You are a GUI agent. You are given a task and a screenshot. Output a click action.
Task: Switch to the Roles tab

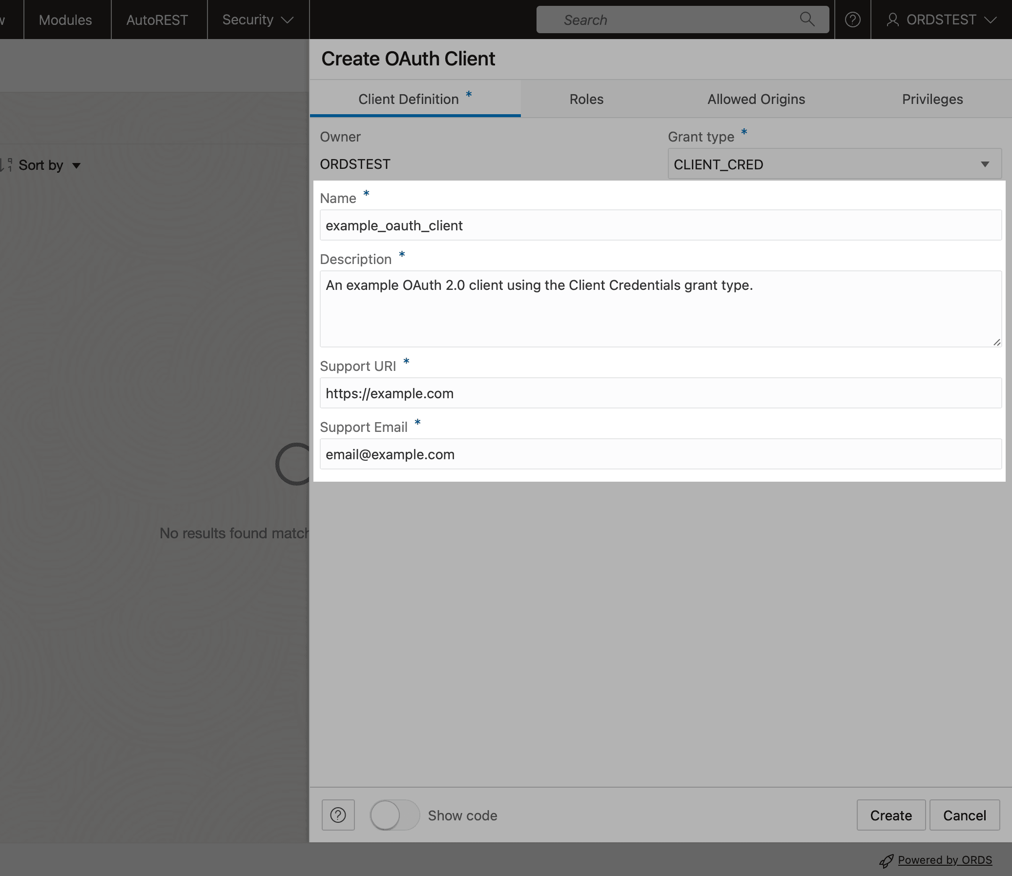point(586,99)
